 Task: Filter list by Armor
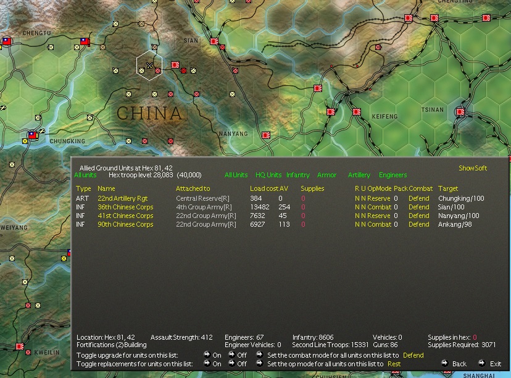tap(326, 175)
